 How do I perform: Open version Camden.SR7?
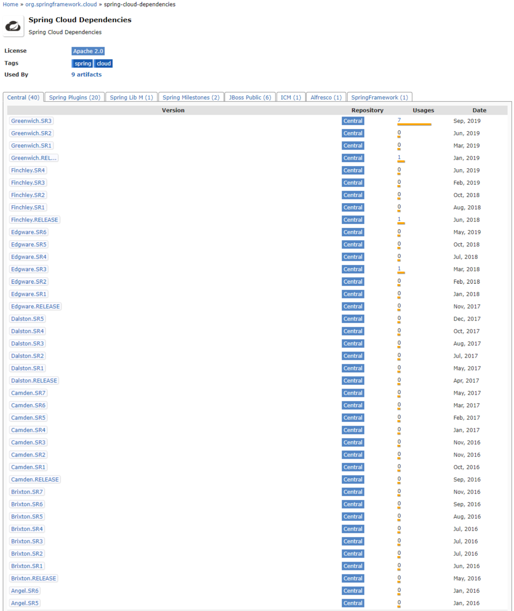28,393
